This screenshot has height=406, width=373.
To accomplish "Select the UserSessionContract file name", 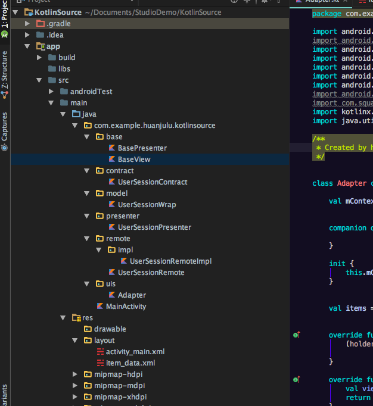I will pos(153,182).
